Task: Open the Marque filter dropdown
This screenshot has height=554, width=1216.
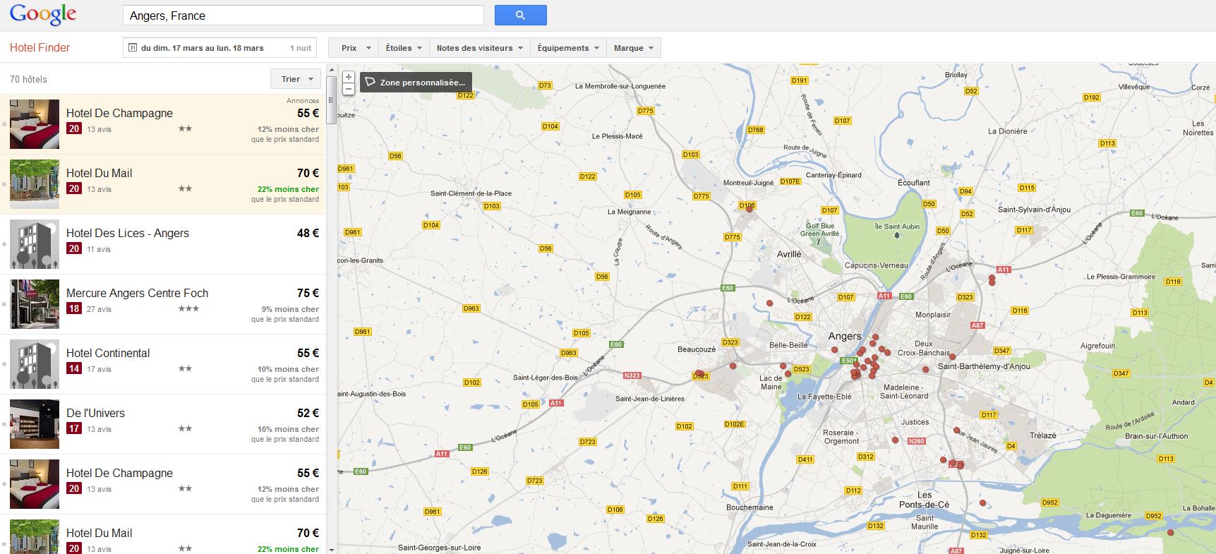Action: [633, 48]
